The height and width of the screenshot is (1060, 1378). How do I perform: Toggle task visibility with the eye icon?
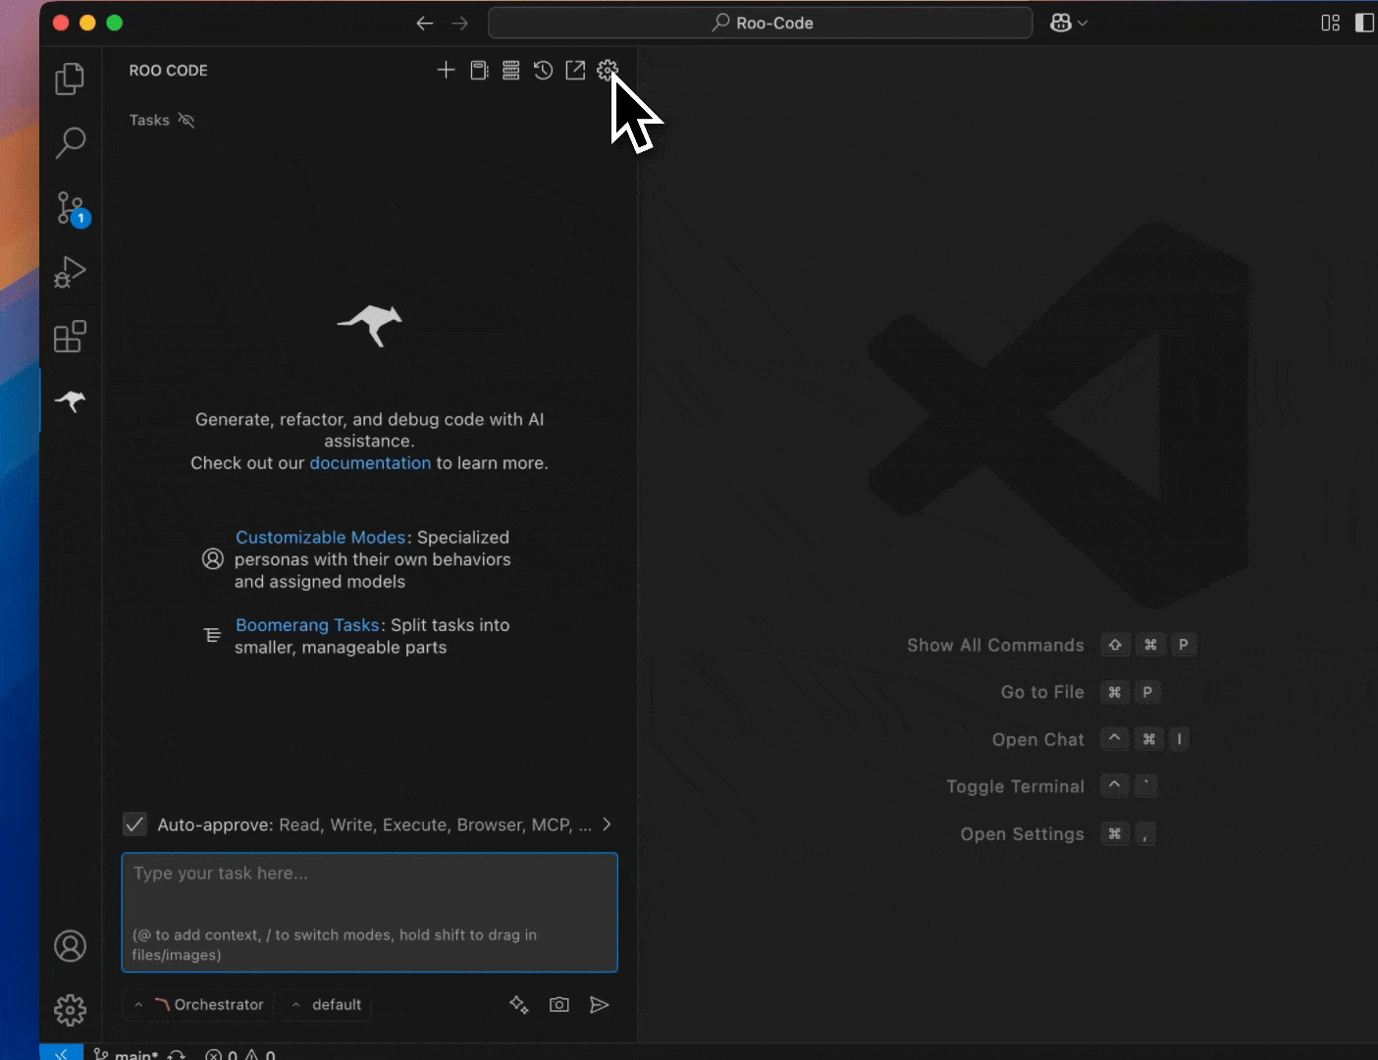tap(187, 120)
